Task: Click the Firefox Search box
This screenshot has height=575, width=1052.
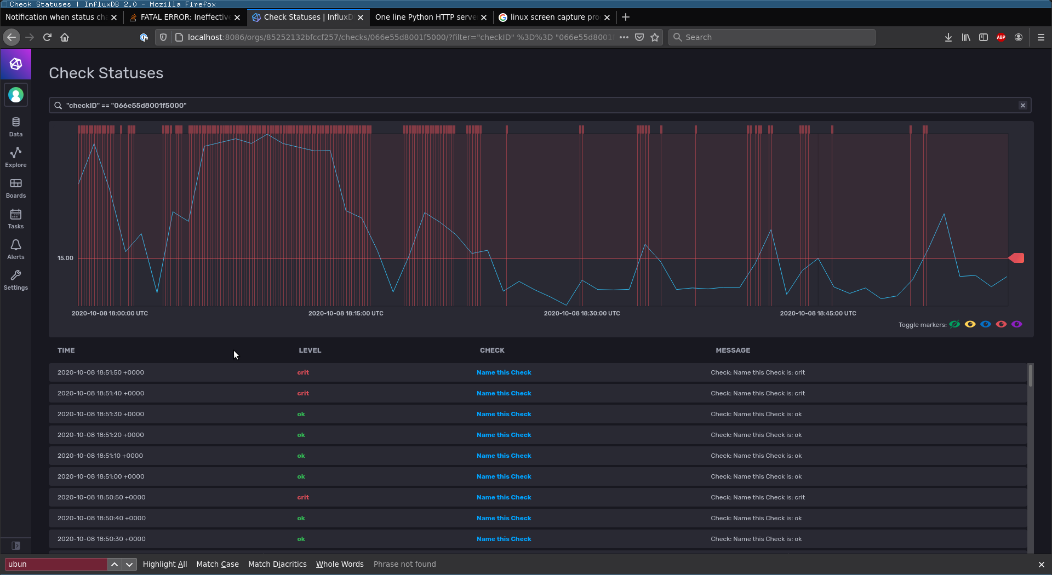Action: point(771,37)
